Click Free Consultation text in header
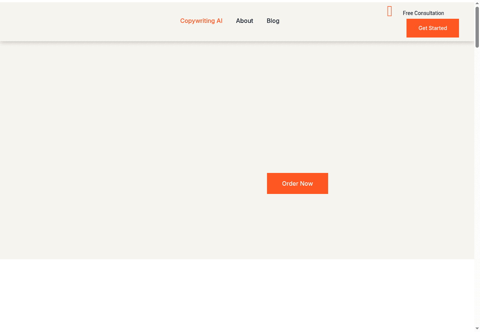The height and width of the screenshot is (332, 480). pos(423,13)
